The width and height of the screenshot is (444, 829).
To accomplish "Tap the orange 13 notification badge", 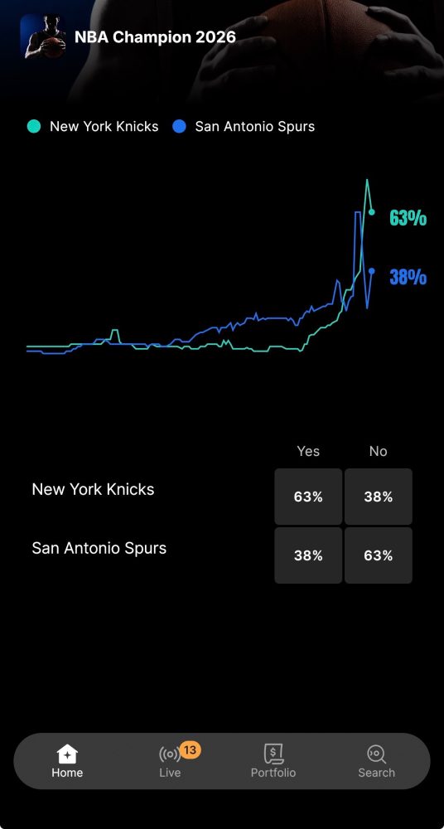I will click(191, 749).
